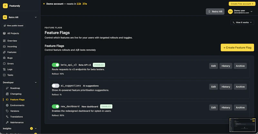Screen dimensions: 258x134
Task: Click the DU user avatar
Action: click(x=230, y=12)
